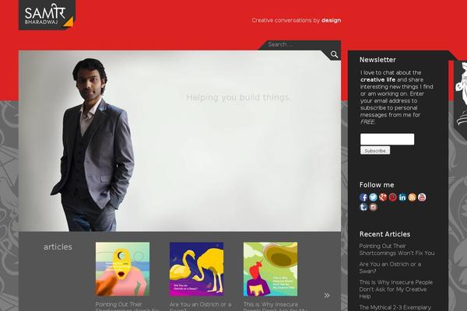Viewport: 467px width, 311px height.
Task: Click the Creative conversations by design tagline
Action: click(297, 20)
